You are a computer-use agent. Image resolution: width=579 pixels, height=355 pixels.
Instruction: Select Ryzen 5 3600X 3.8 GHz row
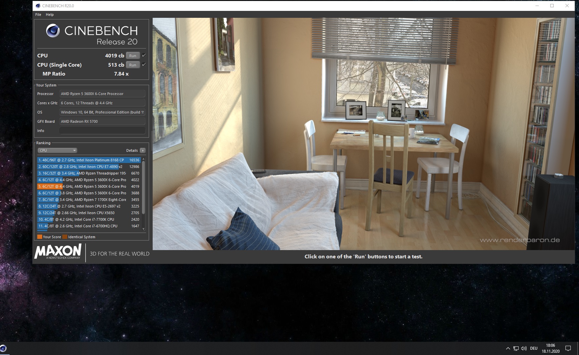pos(89,193)
